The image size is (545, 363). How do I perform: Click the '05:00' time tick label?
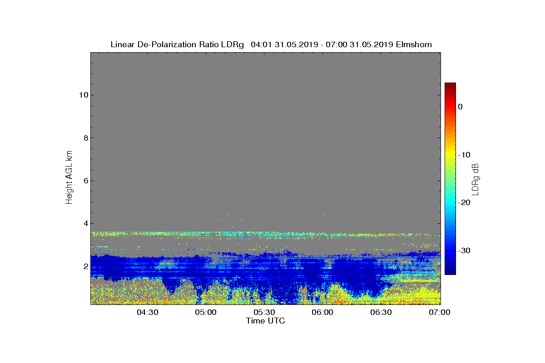click(206, 312)
